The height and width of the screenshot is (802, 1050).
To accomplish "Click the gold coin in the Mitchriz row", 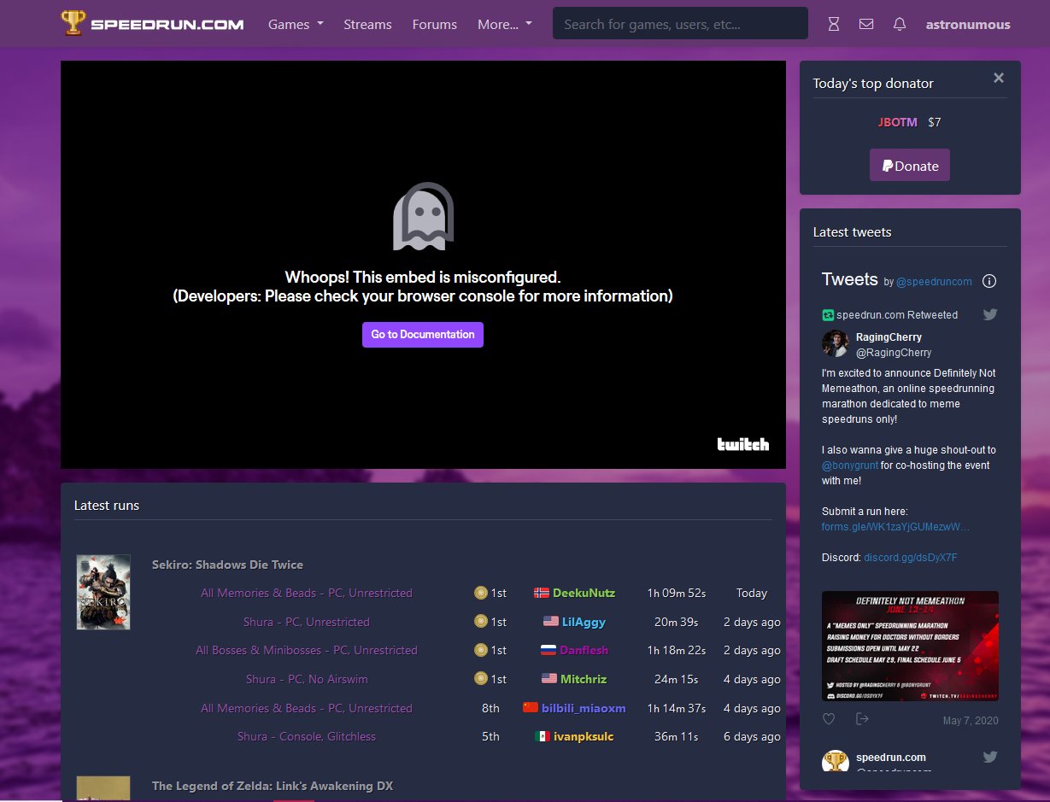I will click(481, 679).
